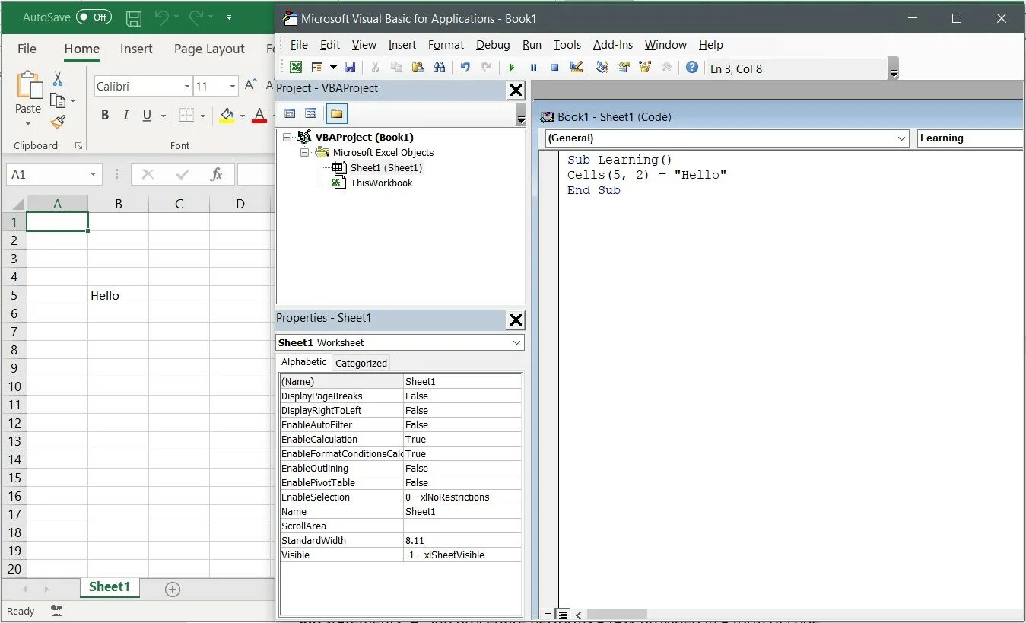The image size is (1026, 623).
Task: Click View Code icon in Project panel
Action: 290,114
